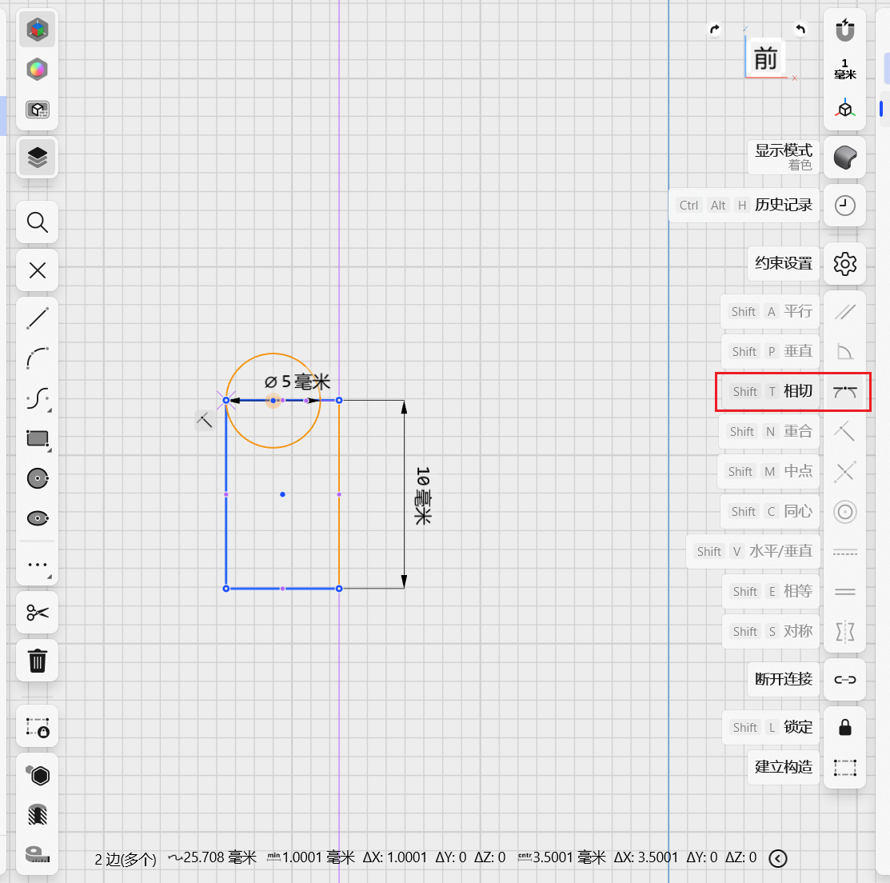Click the 同心 concentric label
This screenshot has width=890, height=883.
[x=797, y=512]
